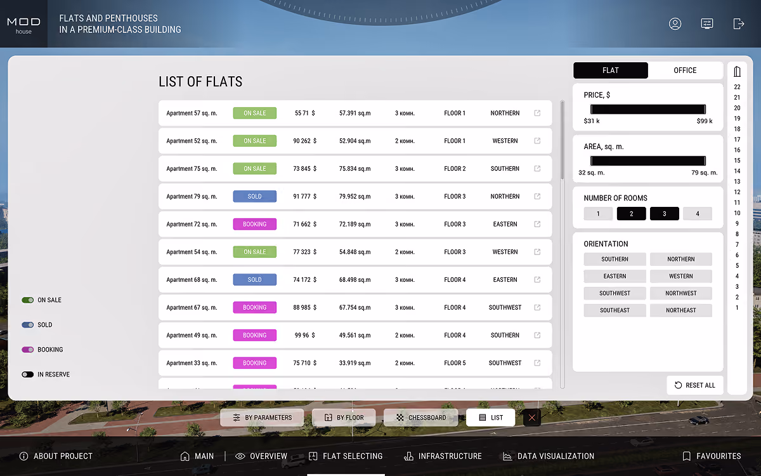Toggle the On Sale status filter
Screen dimensions: 761x476
27,300
